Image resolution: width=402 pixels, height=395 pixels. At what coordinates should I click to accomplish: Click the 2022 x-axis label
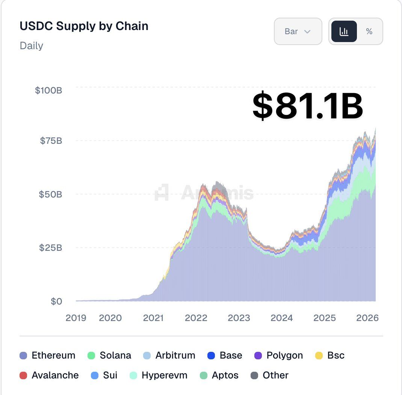(196, 318)
